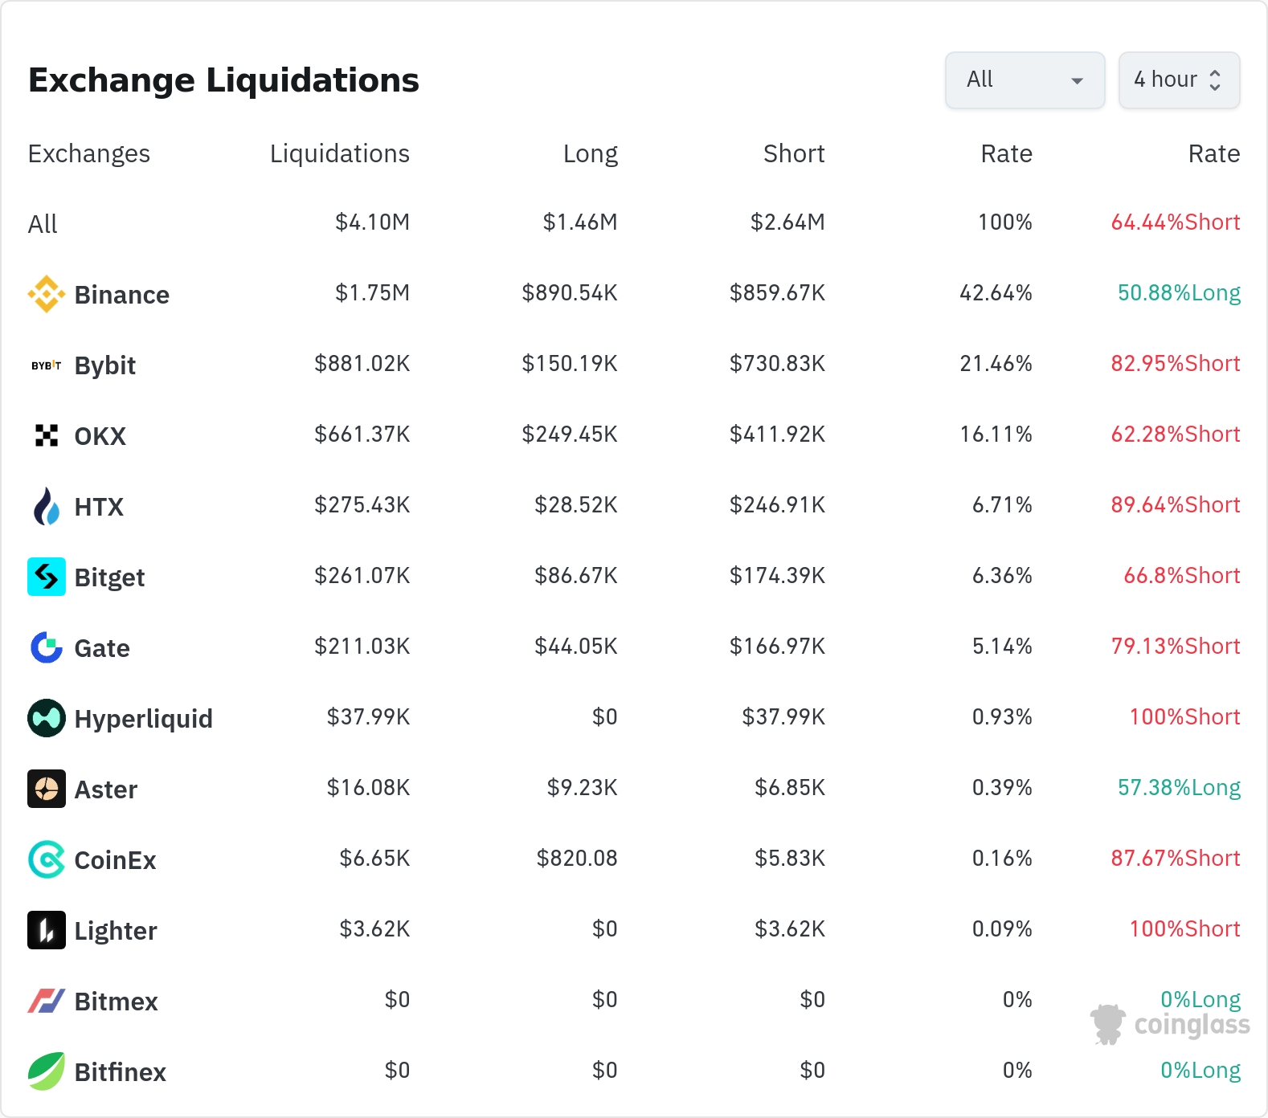Click the Bitfinex leaf logo icon

click(x=47, y=1071)
